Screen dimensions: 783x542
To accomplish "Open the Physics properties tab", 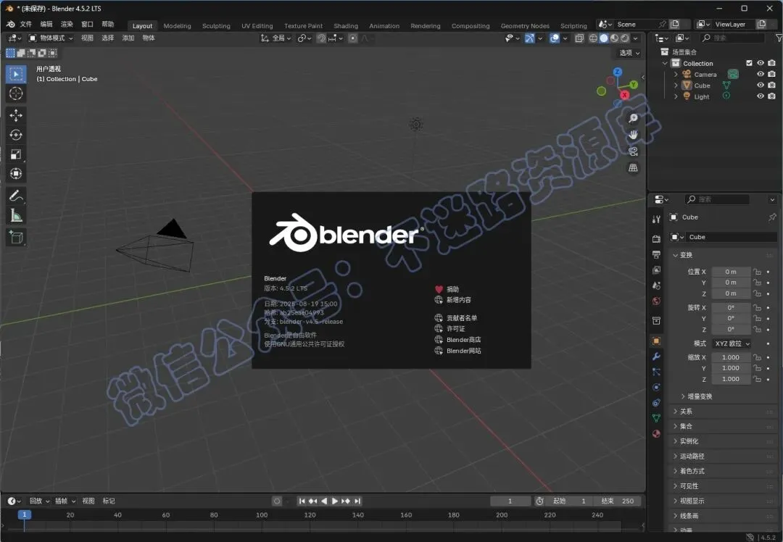I will (x=656, y=387).
